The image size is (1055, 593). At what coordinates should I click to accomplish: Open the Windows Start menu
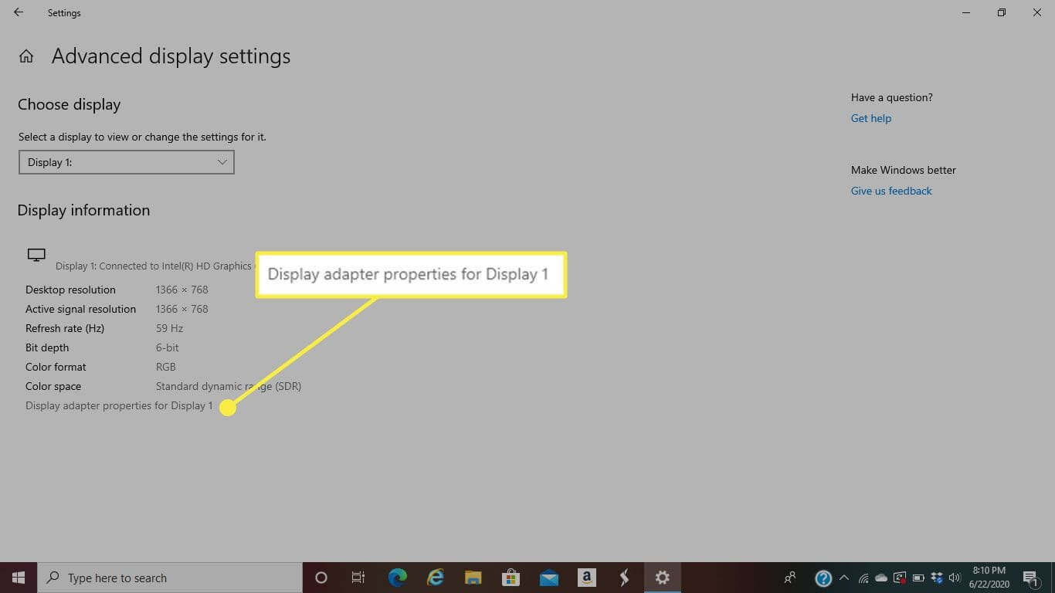point(19,578)
